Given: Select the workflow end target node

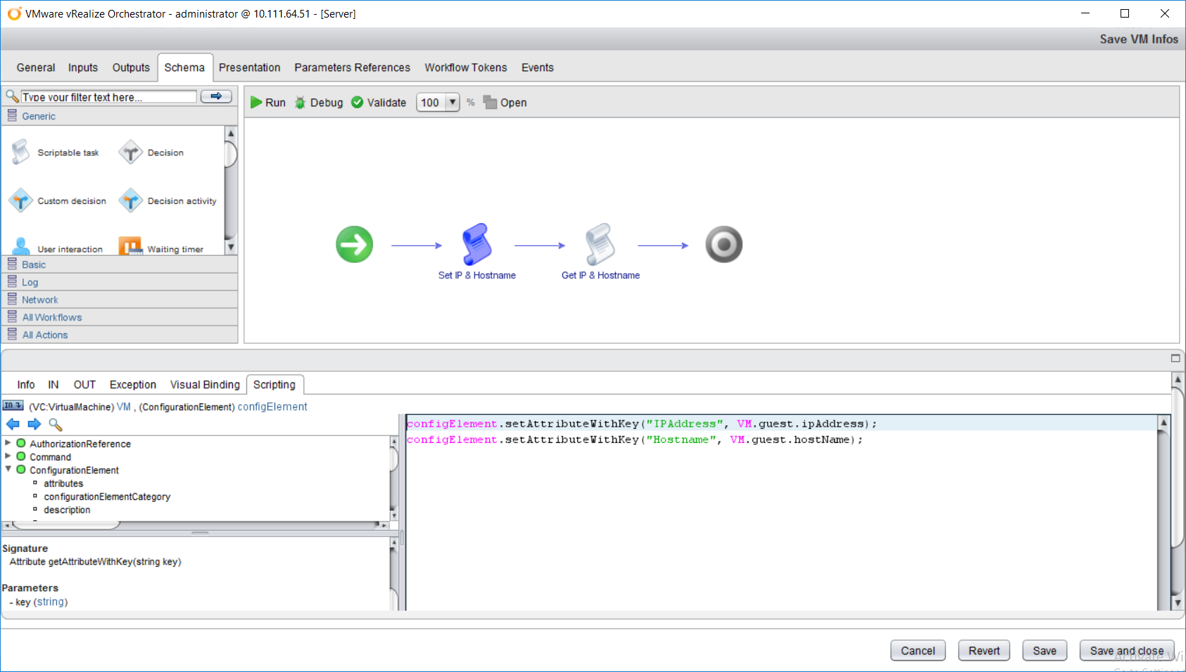Looking at the screenshot, I should [x=724, y=245].
